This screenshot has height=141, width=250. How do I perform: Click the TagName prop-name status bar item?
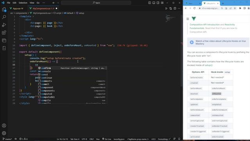pyautogui.click(x=138, y=139)
